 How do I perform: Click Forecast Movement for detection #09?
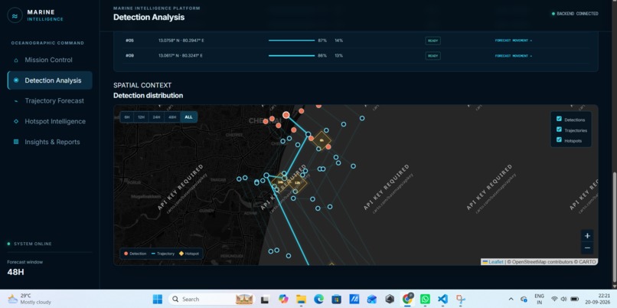click(x=514, y=56)
